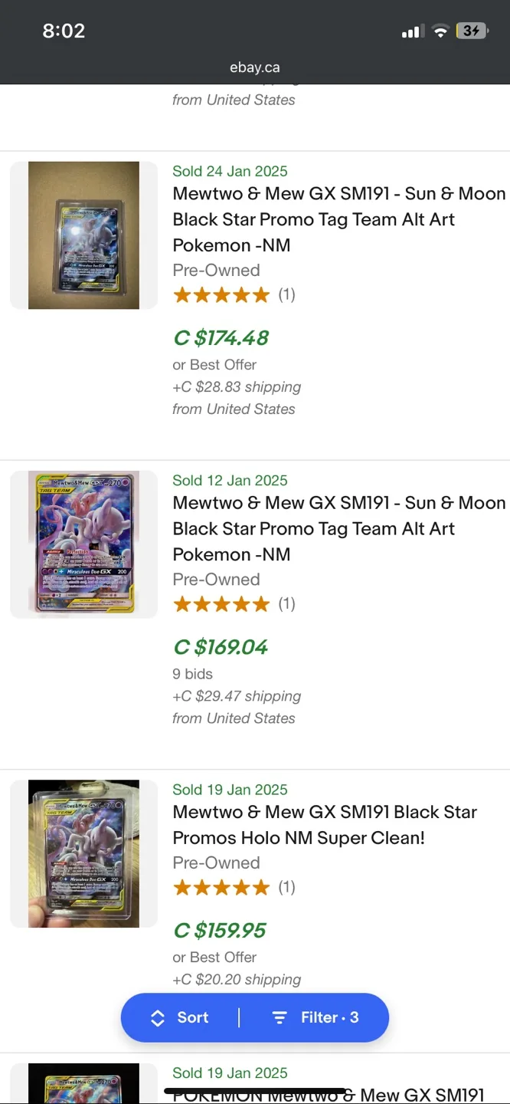Open the second Mewtwo card image

(83, 544)
